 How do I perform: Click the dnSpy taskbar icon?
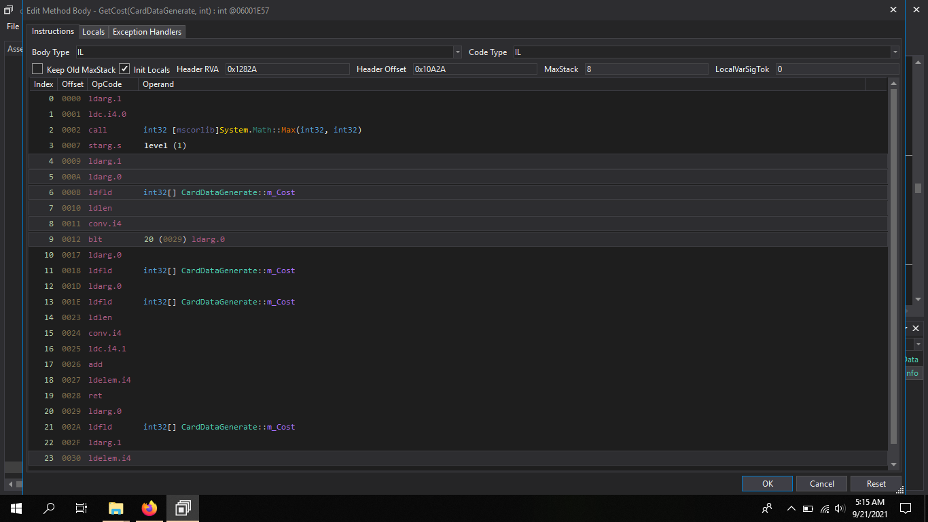pos(183,508)
